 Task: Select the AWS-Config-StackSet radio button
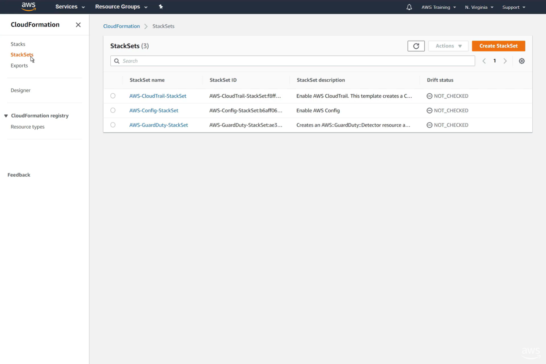pyautogui.click(x=113, y=110)
